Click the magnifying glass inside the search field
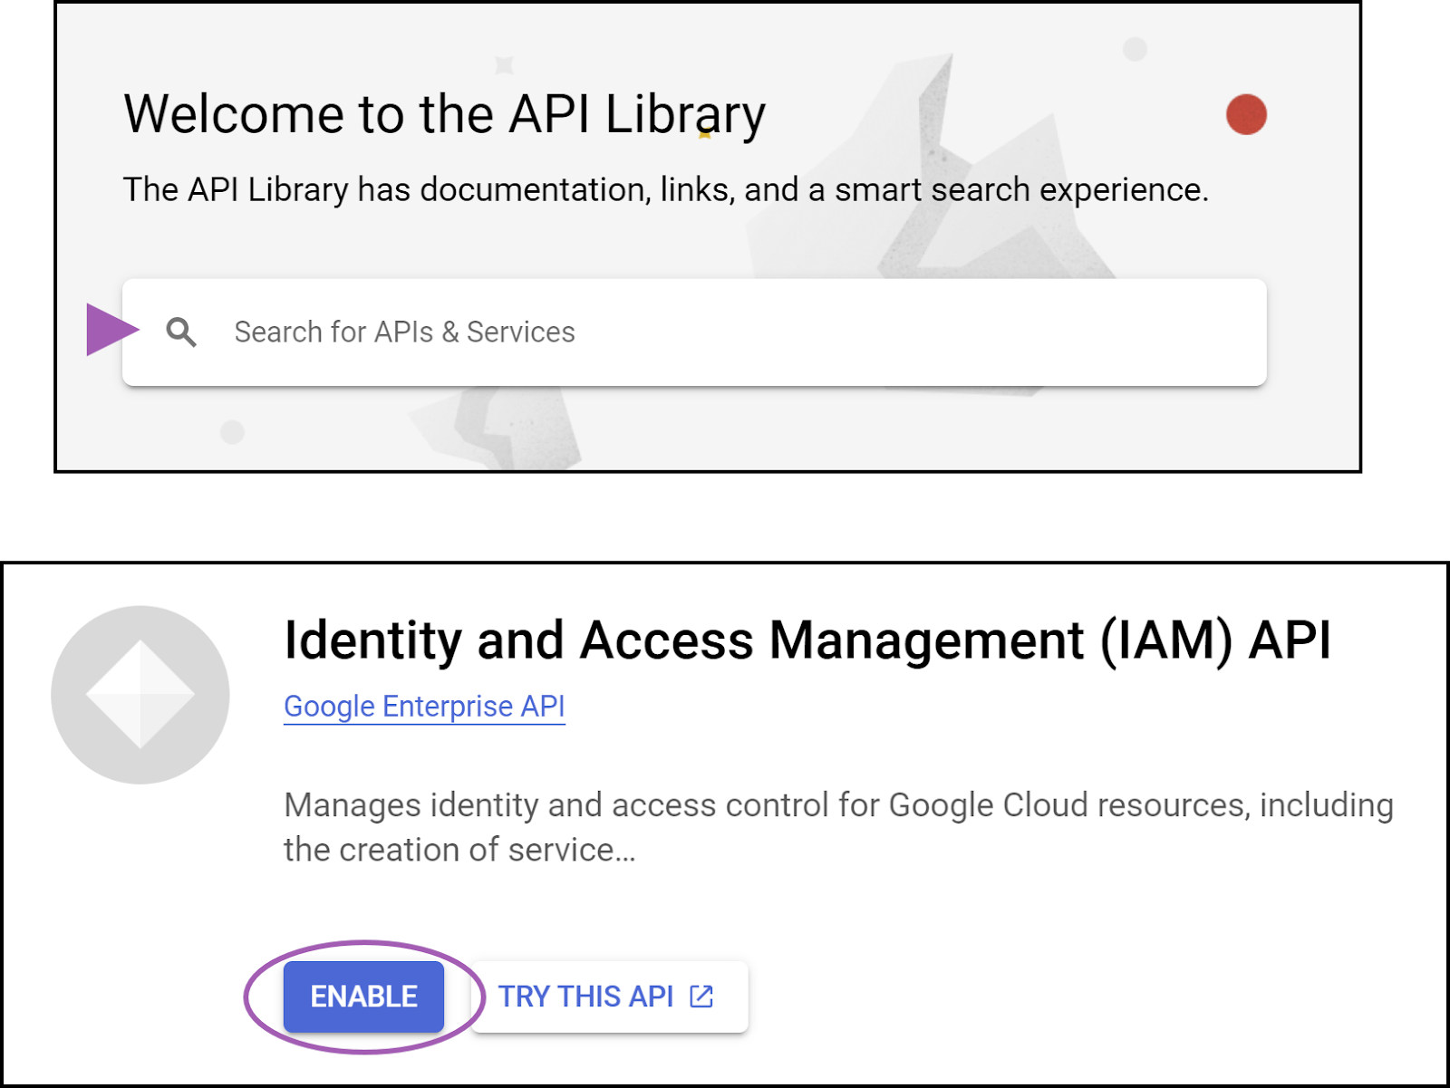 coord(183,332)
